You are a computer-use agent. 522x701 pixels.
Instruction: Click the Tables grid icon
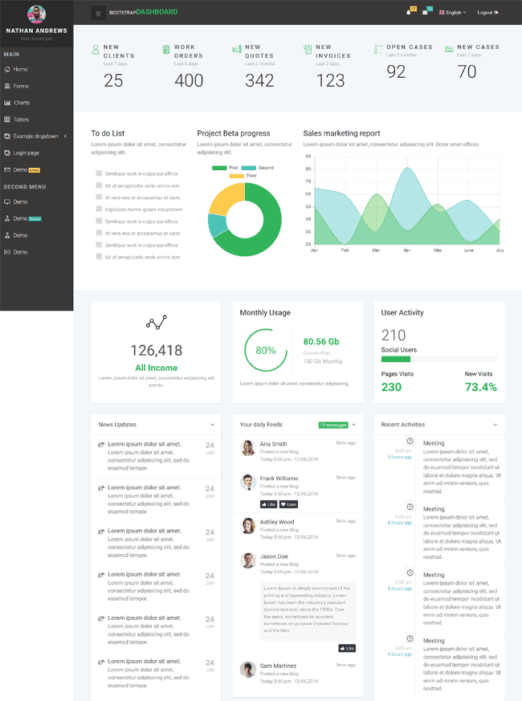point(7,120)
